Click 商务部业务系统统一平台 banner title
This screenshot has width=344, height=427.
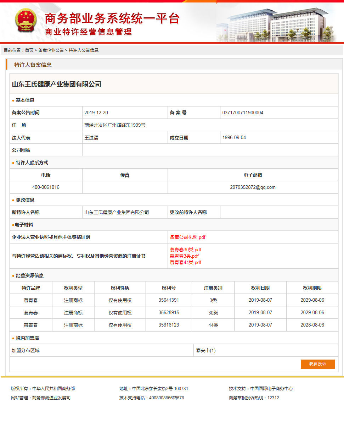[113, 18]
